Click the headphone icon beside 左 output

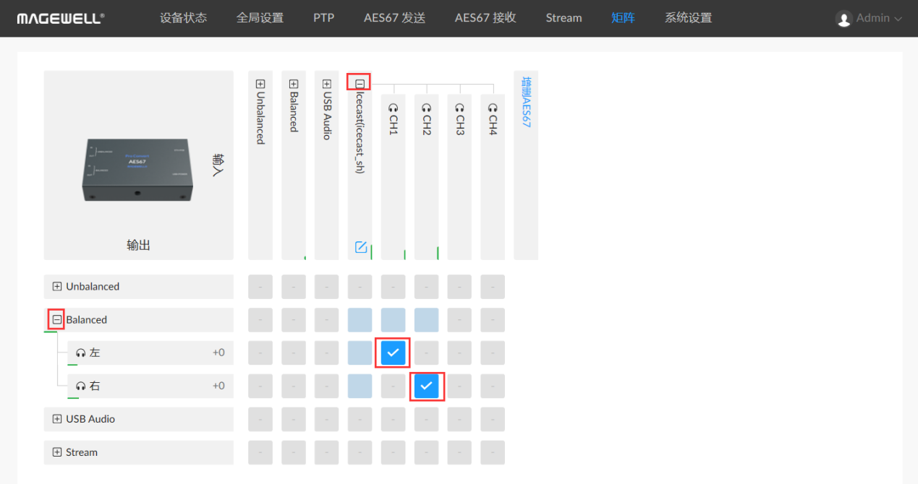[81, 353]
